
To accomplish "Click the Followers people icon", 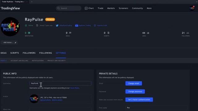I will (x=188, y=33).
